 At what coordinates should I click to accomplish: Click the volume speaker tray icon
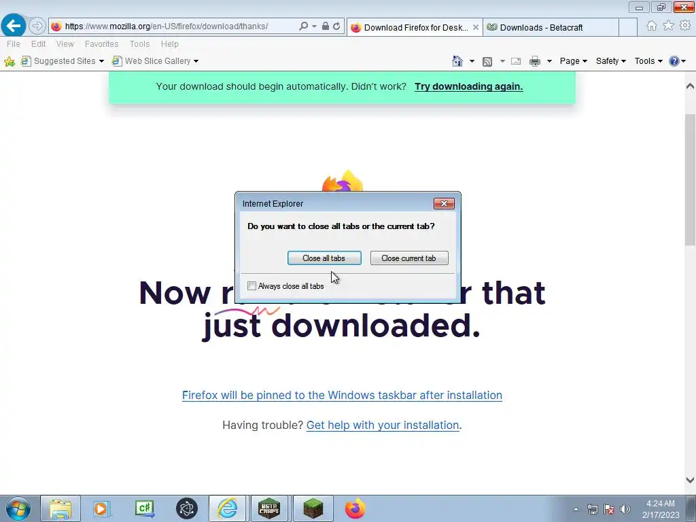[x=625, y=509]
